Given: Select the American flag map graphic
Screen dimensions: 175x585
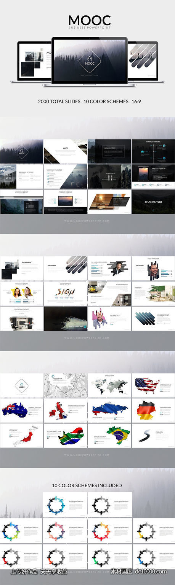Looking at the screenshot, I should click(148, 385).
